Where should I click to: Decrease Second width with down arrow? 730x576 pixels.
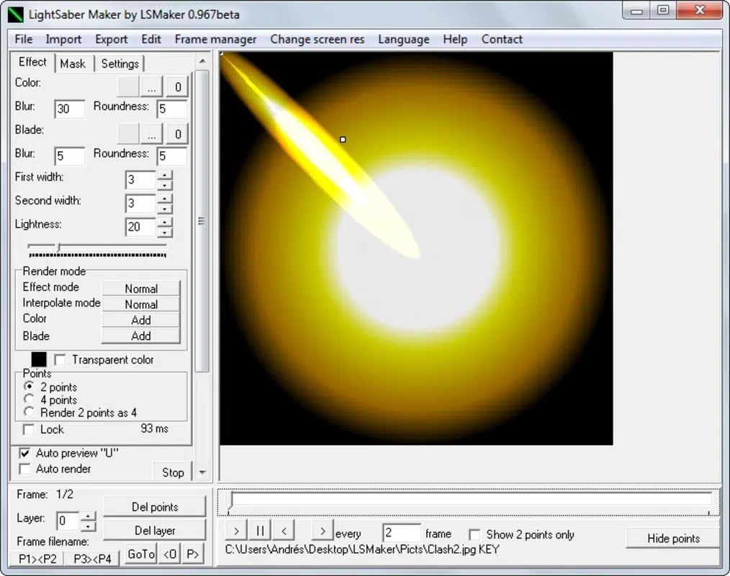coord(165,209)
